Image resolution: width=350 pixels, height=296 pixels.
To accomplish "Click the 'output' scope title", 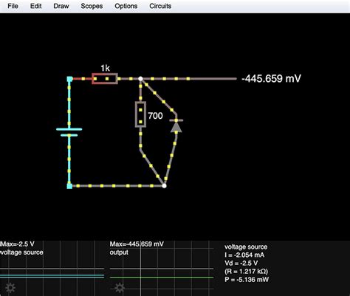I will click(x=119, y=252).
